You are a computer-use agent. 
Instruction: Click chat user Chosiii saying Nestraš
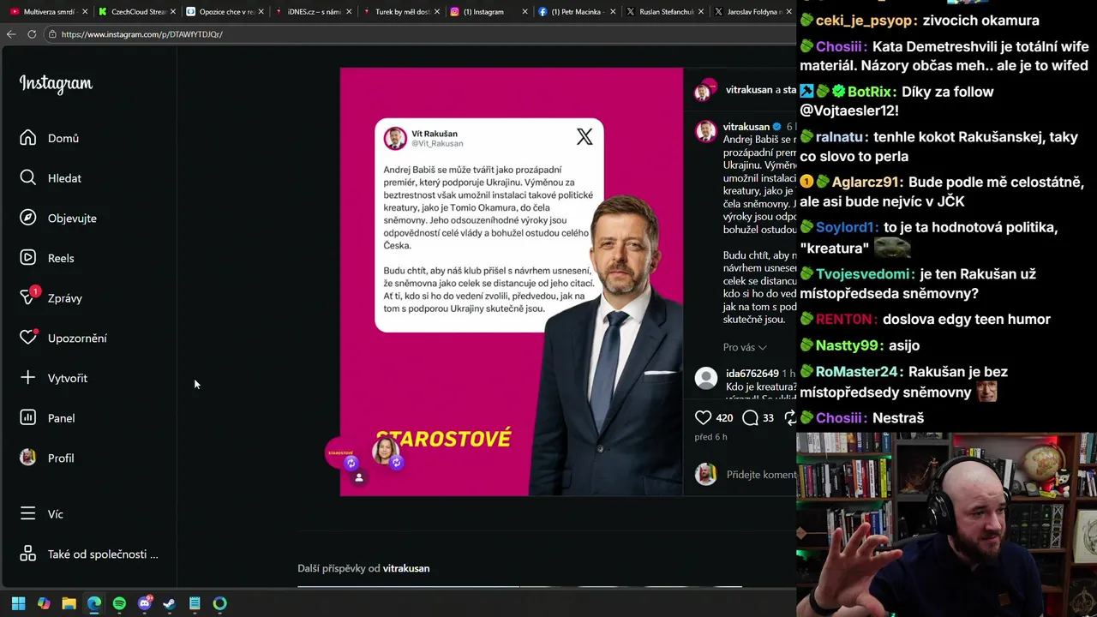point(840,418)
